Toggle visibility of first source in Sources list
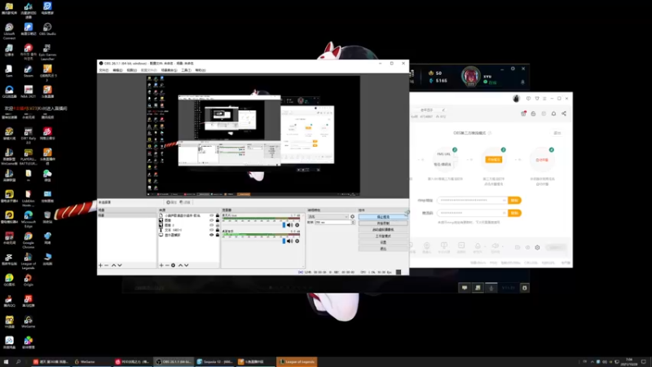Viewport: 652px width, 367px height. (211, 215)
